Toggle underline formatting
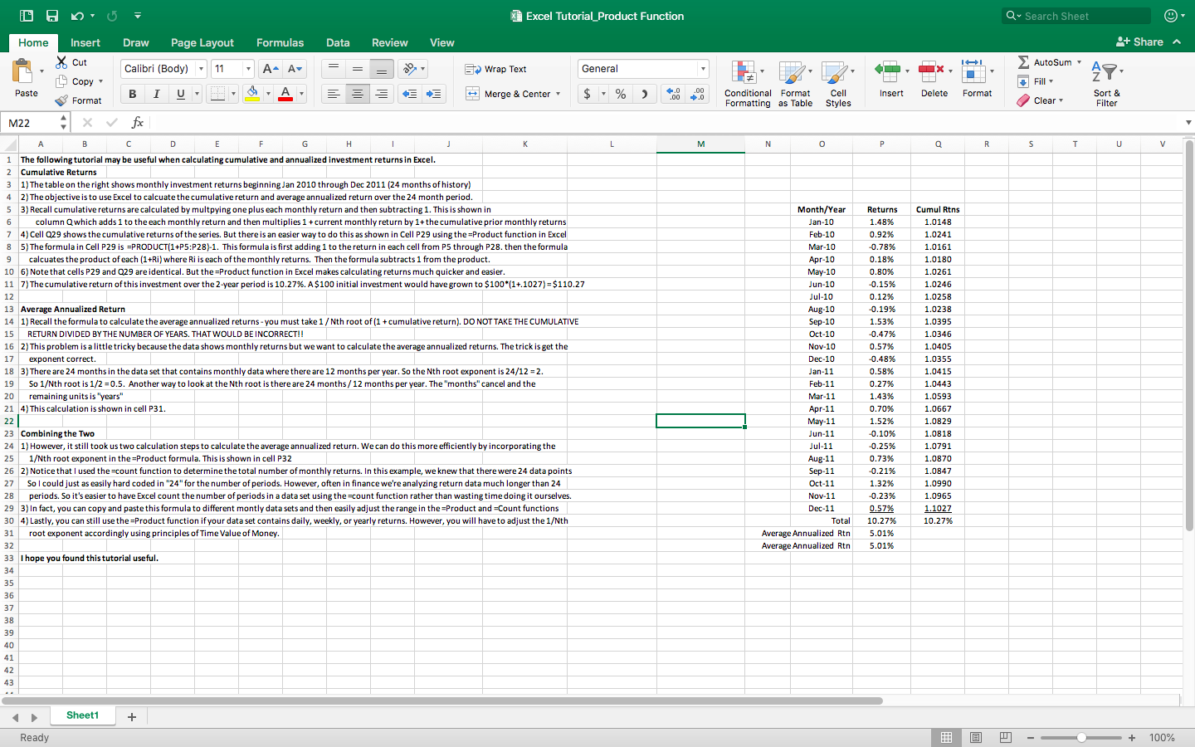Viewport: 1195px width, 747px height. (178, 93)
